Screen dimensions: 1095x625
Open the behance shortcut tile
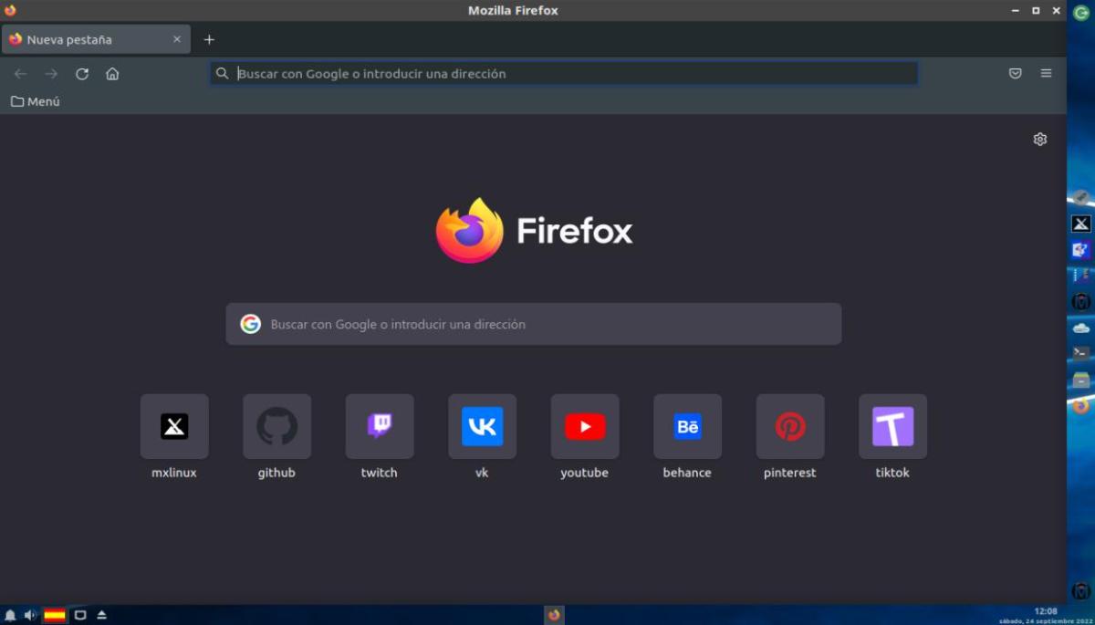click(687, 426)
